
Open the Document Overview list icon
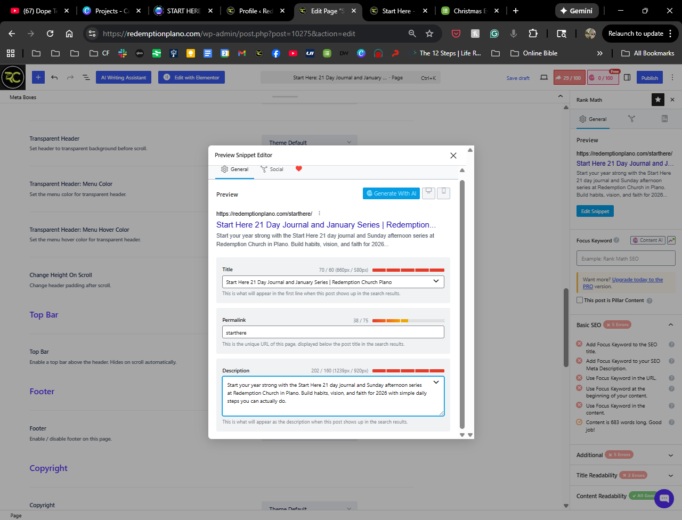86,77
